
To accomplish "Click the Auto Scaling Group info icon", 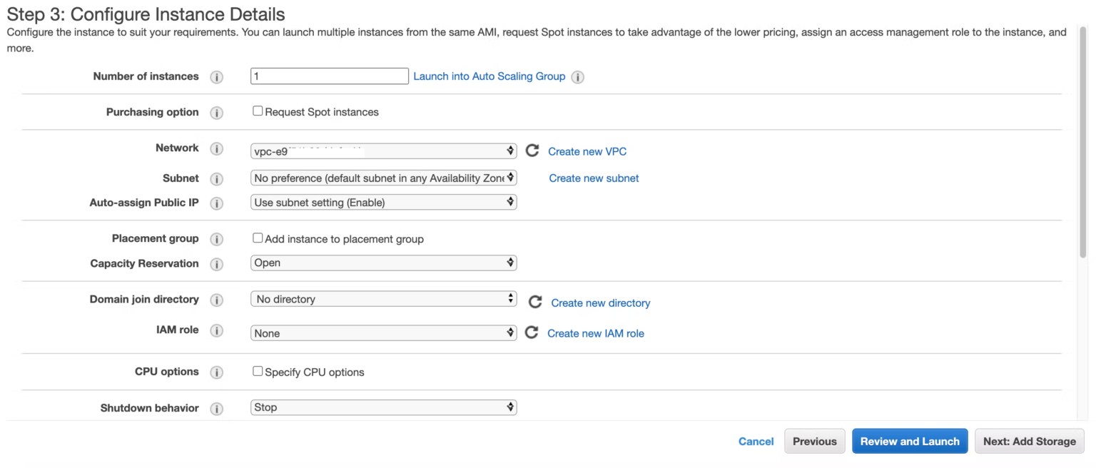I will [x=578, y=76].
